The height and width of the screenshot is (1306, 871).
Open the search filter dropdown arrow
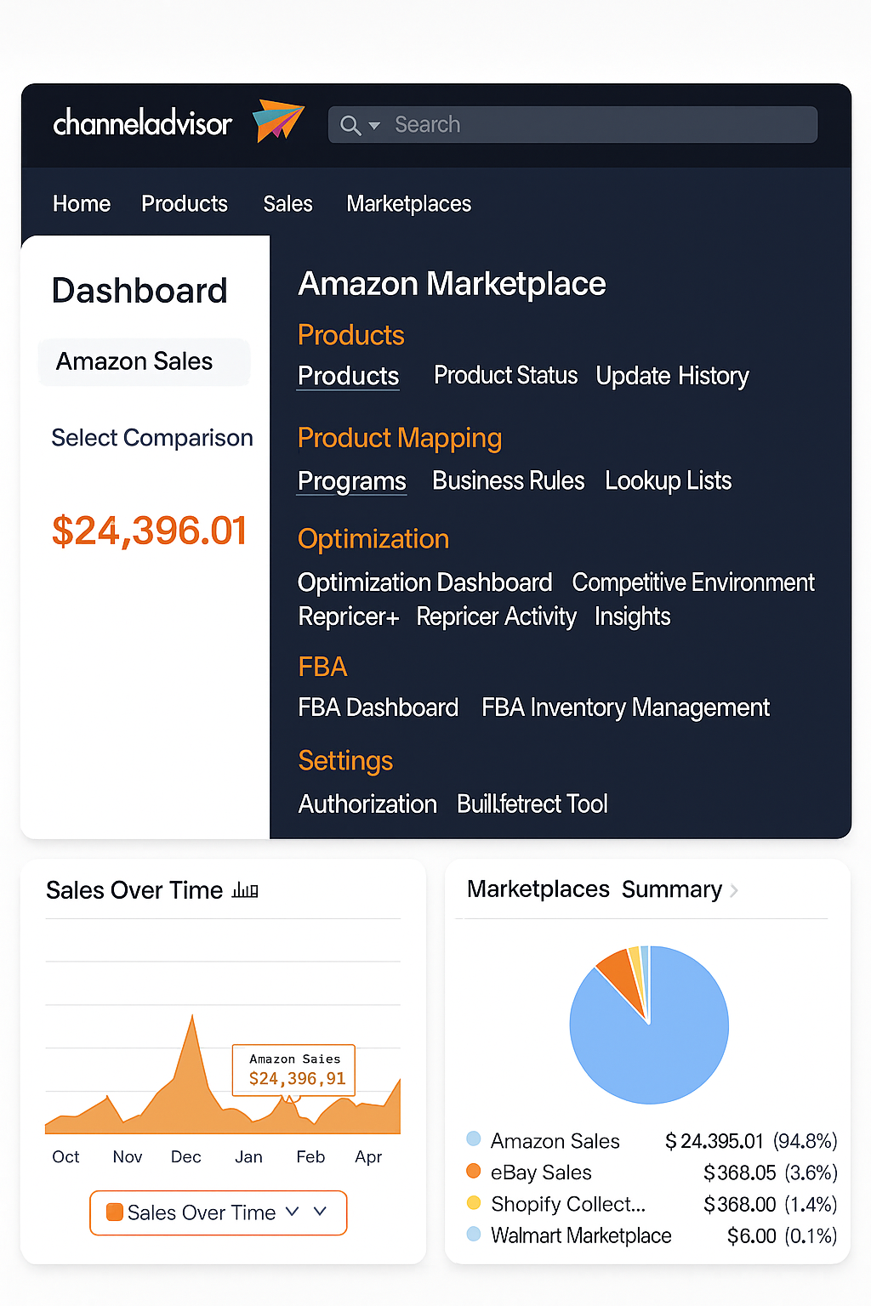[x=374, y=126]
